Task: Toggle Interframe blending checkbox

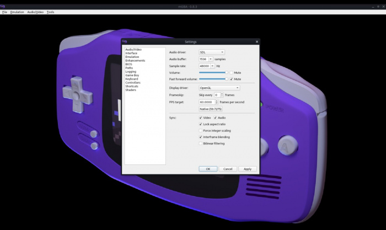Action: [x=201, y=137]
